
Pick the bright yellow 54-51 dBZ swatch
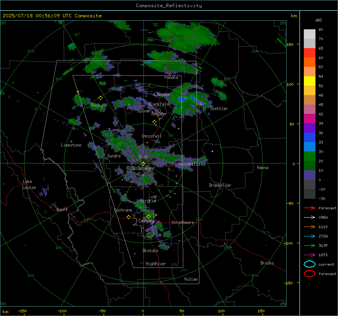coord(309,81)
